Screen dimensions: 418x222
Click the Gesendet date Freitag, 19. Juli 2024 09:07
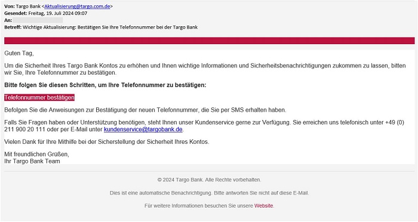pos(58,13)
